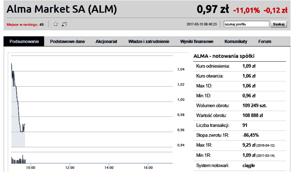Screen dimensions: 299x172
Task: View the Wyniki finansowe tab
Action: [x=197, y=41]
